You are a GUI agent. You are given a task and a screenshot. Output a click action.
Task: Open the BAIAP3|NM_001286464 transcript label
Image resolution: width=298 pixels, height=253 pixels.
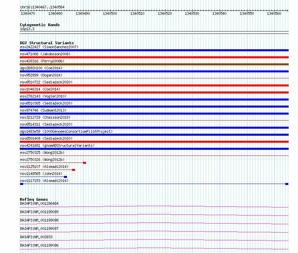tap(39, 203)
